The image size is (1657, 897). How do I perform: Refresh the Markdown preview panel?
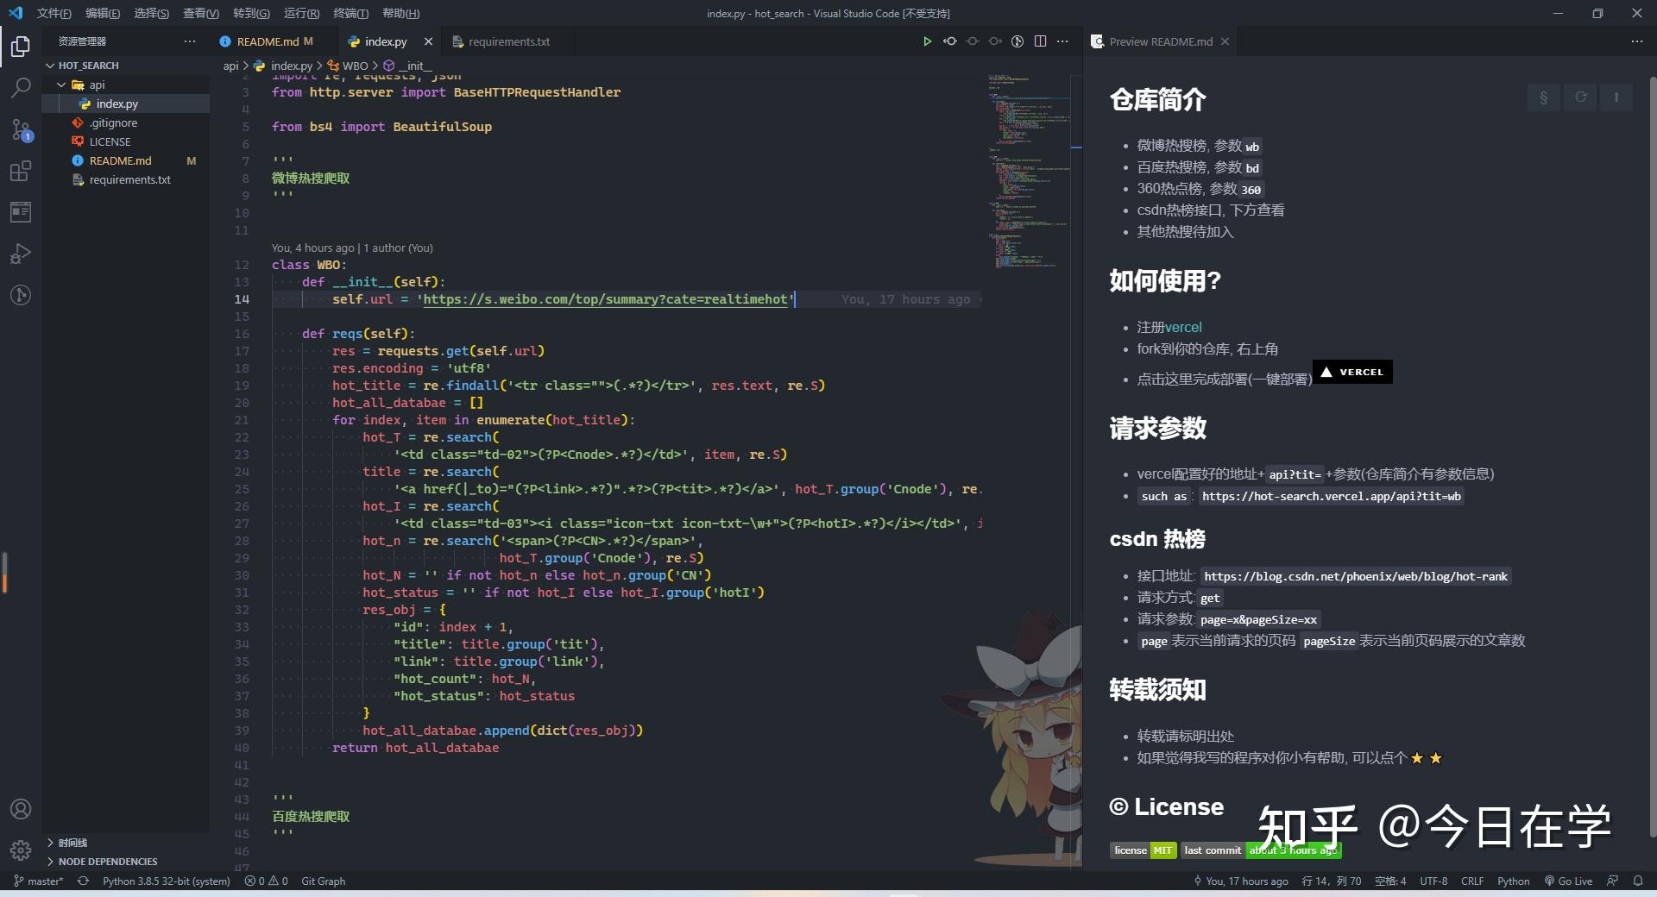tap(1580, 97)
